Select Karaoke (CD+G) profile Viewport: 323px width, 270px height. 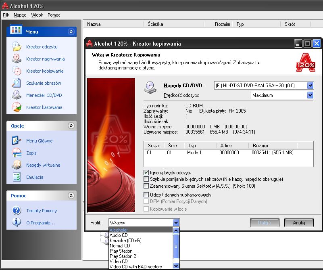pos(141,240)
